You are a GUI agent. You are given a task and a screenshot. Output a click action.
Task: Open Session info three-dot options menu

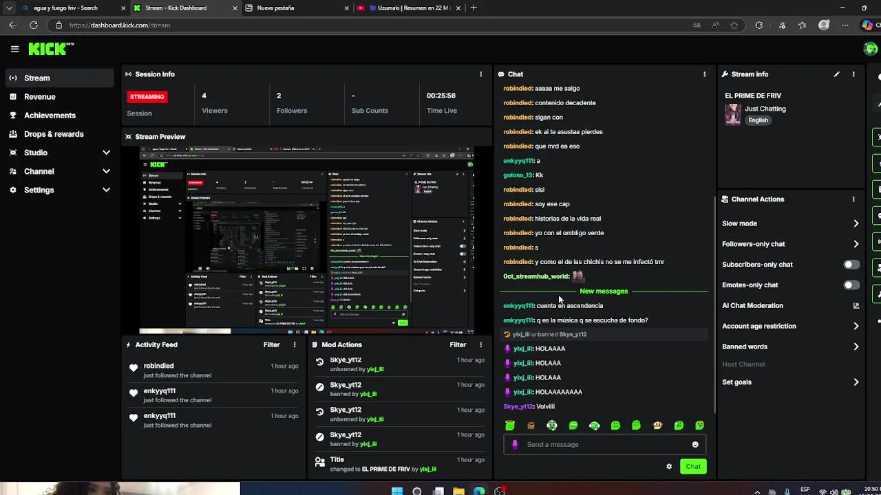point(480,74)
